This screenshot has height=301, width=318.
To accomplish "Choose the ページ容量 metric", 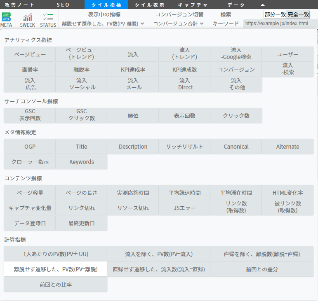I will pos(30,193).
